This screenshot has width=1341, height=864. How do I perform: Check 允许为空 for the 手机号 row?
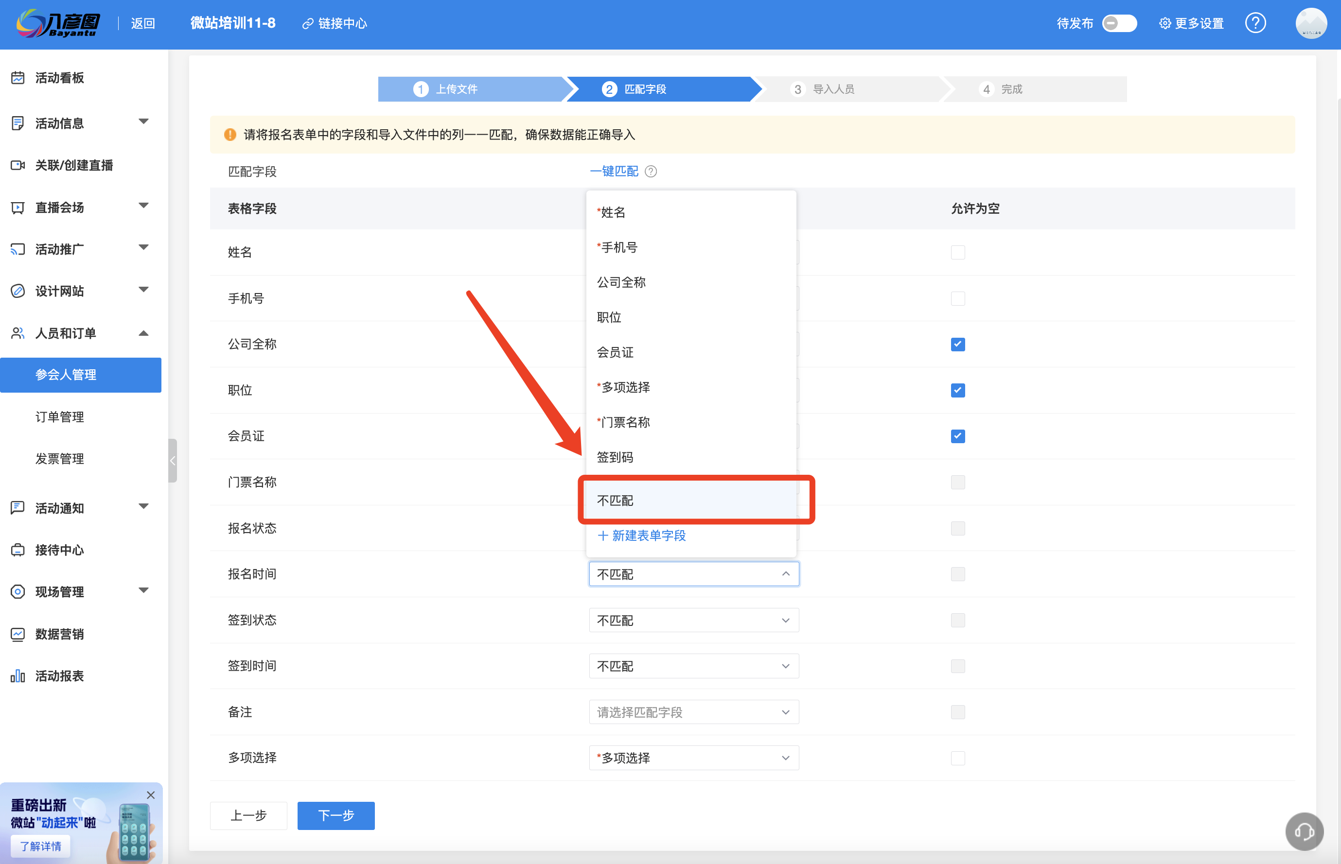pyautogui.click(x=958, y=298)
